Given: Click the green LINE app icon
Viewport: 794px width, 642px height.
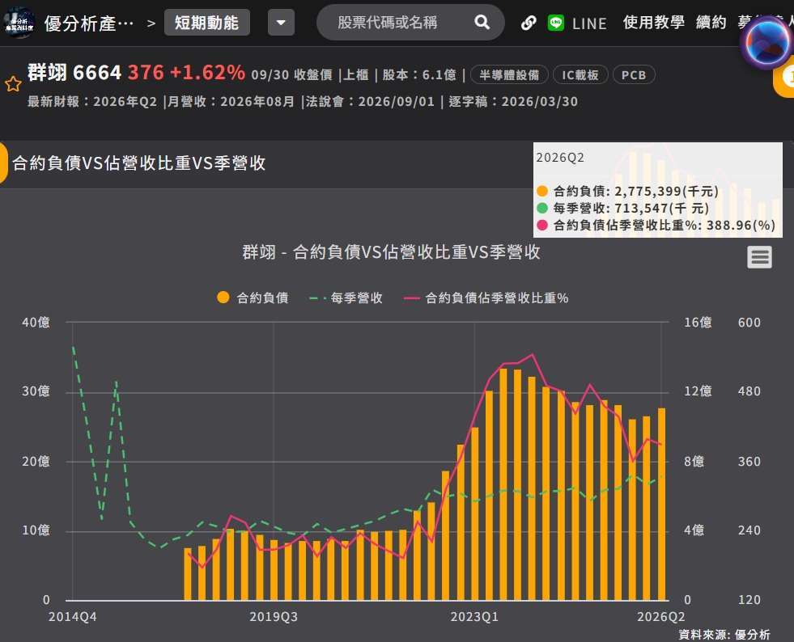Looking at the screenshot, I should click(556, 23).
